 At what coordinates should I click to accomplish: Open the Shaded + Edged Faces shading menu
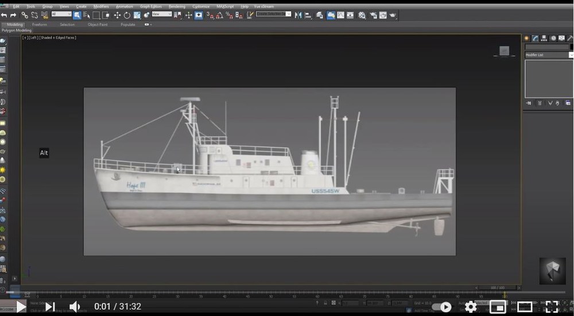(57, 37)
